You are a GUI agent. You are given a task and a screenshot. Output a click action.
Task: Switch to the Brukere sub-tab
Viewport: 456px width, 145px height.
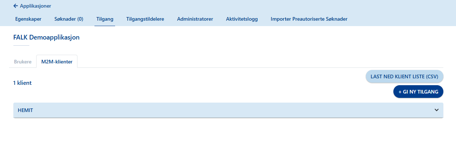point(23,62)
